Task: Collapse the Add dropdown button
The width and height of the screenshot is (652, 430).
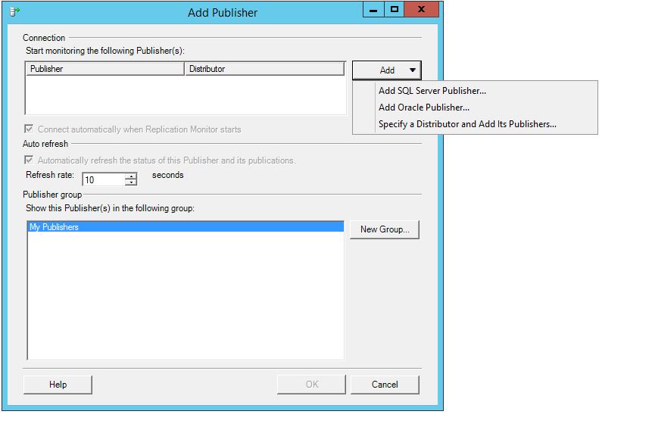Action: [x=386, y=70]
